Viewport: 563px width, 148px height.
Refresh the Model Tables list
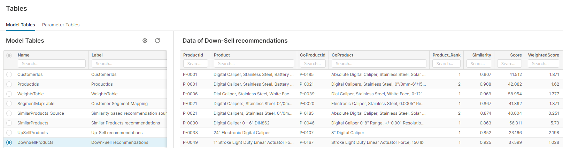[x=157, y=41]
